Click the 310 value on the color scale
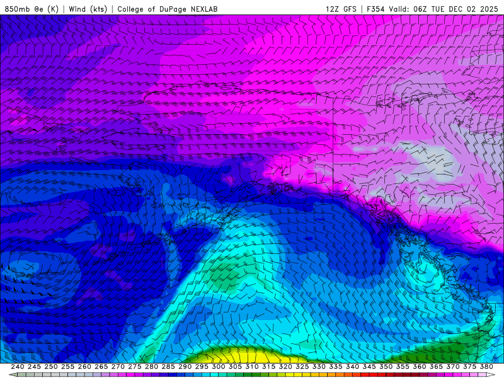 pyautogui.click(x=251, y=367)
